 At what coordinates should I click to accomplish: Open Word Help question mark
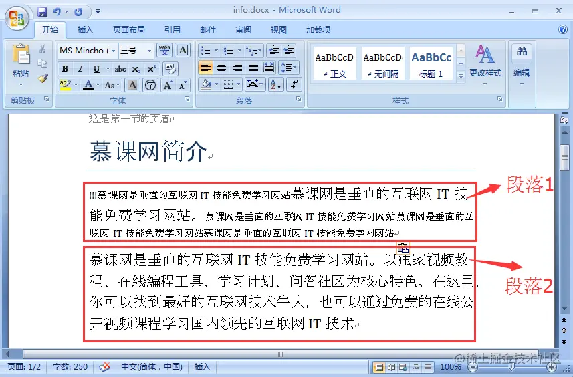563,29
